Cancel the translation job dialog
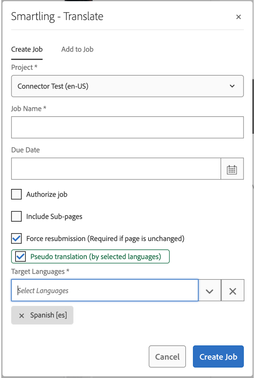Viewport: 255px width, 378px height. pyautogui.click(x=167, y=357)
